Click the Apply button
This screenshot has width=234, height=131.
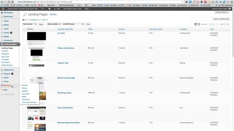[41, 24]
